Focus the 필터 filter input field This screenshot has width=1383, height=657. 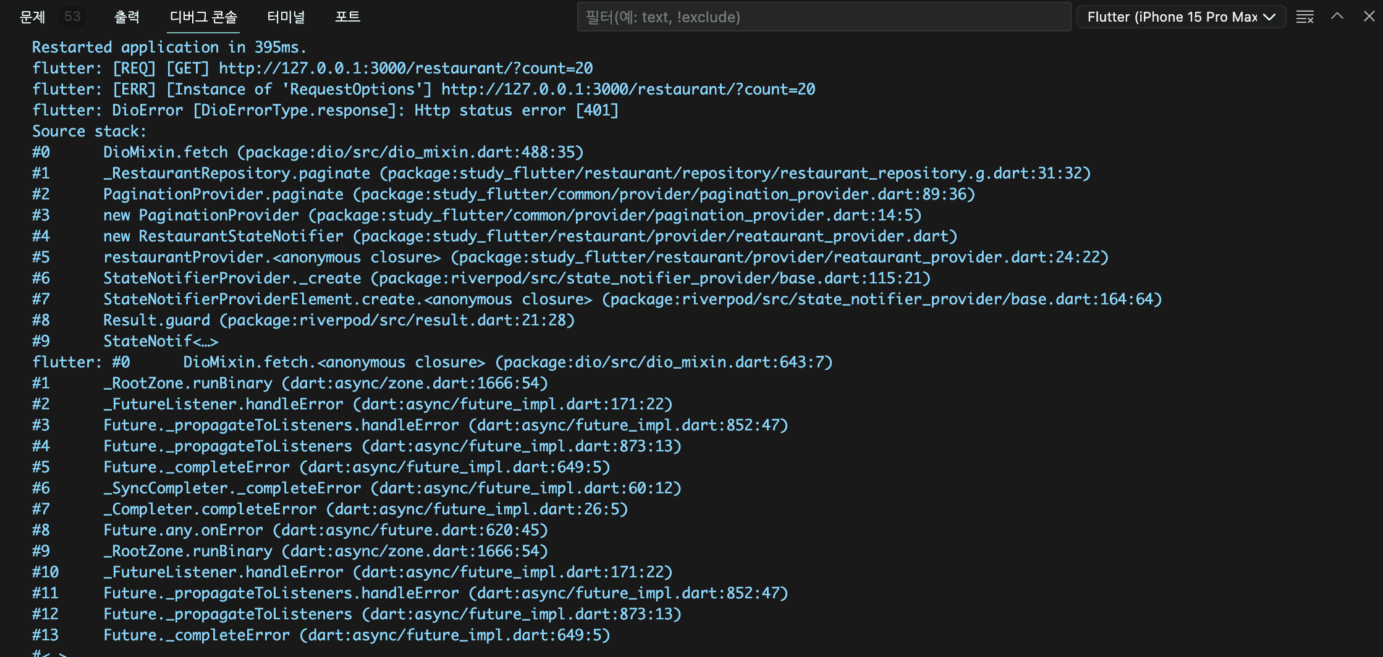824,17
